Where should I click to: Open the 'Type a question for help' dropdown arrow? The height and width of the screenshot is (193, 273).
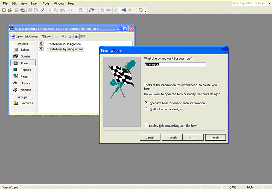269,3
